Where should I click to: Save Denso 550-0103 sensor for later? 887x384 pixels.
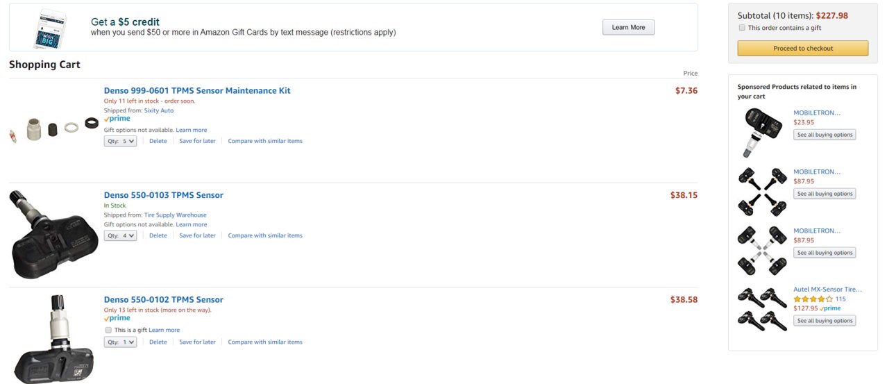point(197,235)
